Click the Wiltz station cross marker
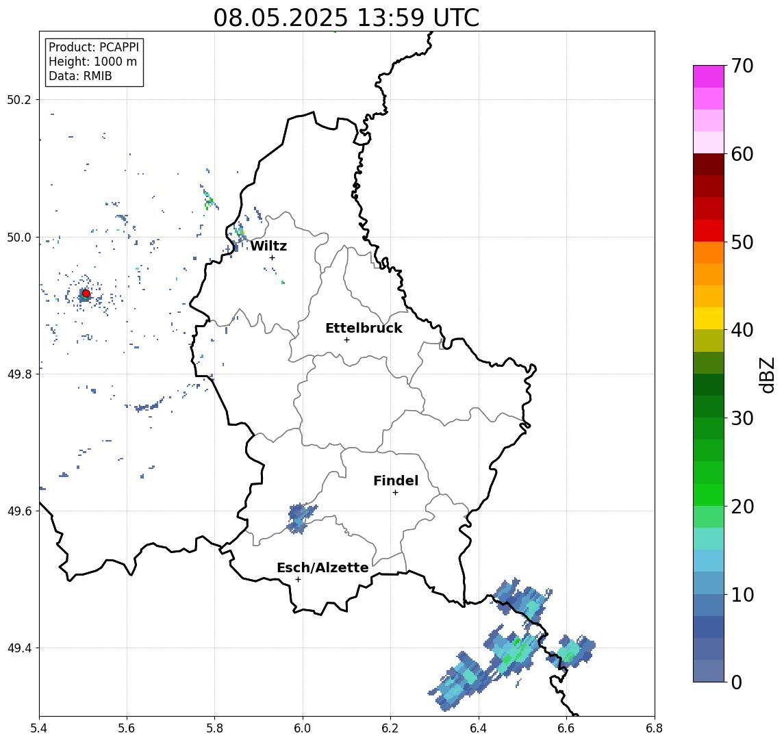784x742 pixels. tap(272, 257)
